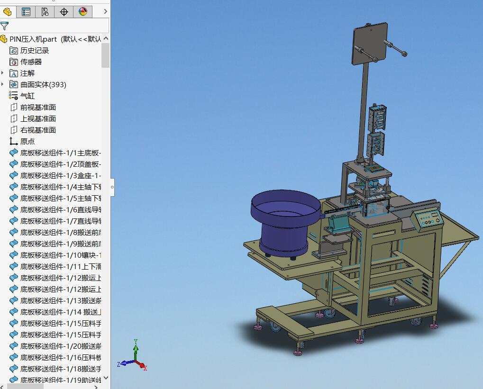Click the vertical scrollbar thumb of tree
The width and height of the screenshot is (483, 389).
coord(105,55)
